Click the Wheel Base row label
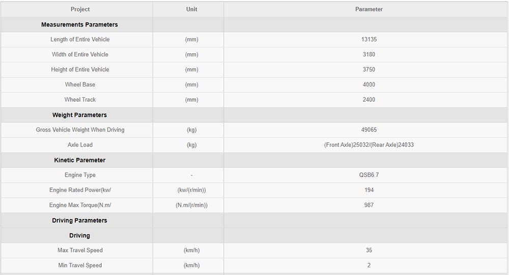This screenshot has height=275, width=509. 80,85
